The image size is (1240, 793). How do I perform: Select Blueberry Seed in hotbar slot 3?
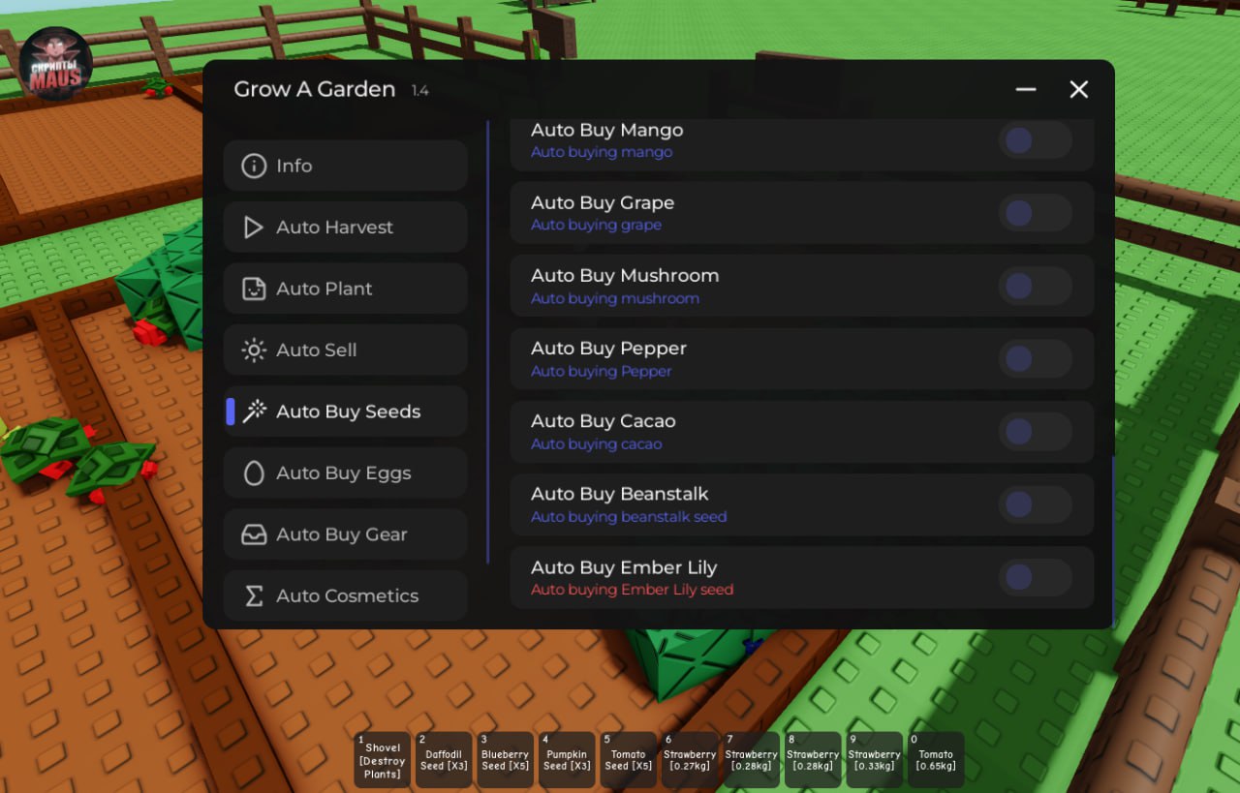pos(506,760)
